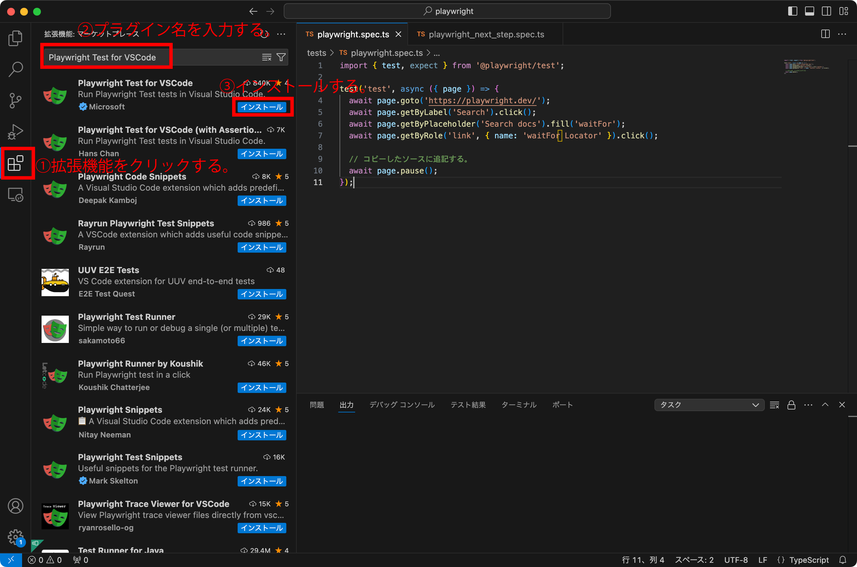857x567 pixels.
Task: Open the Remote Explorer icon
Action: pos(16,194)
